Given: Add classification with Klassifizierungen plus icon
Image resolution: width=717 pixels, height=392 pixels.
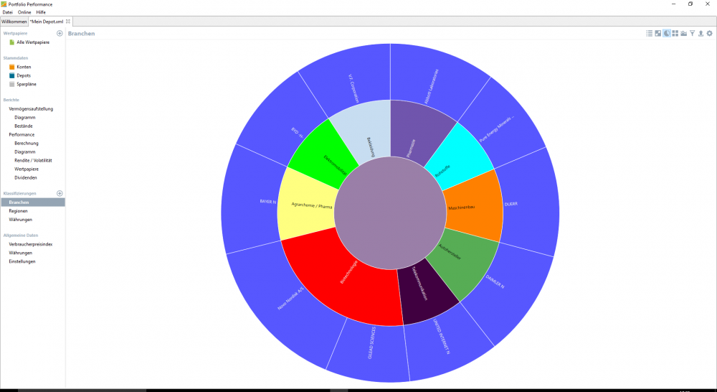Looking at the screenshot, I should (x=60, y=193).
